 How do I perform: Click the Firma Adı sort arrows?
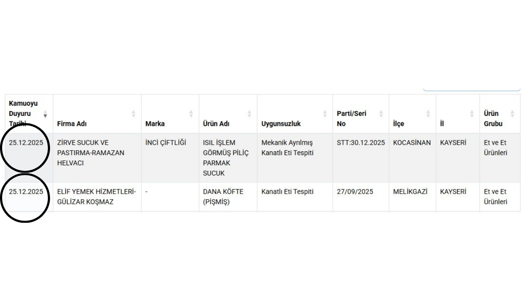[x=134, y=114]
